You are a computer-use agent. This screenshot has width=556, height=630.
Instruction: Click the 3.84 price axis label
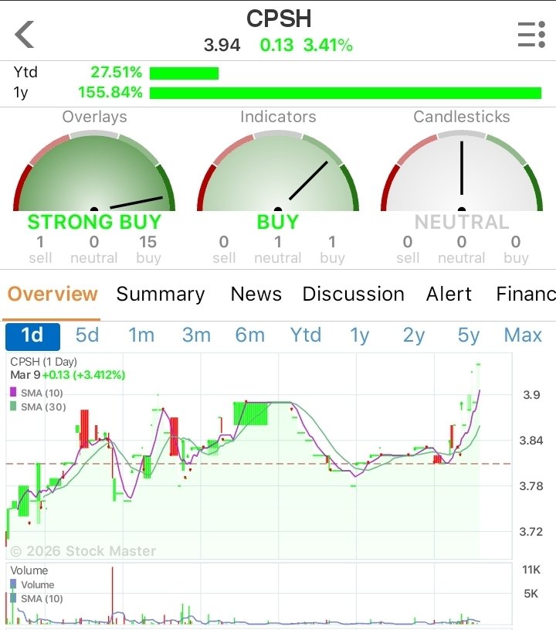point(531,441)
